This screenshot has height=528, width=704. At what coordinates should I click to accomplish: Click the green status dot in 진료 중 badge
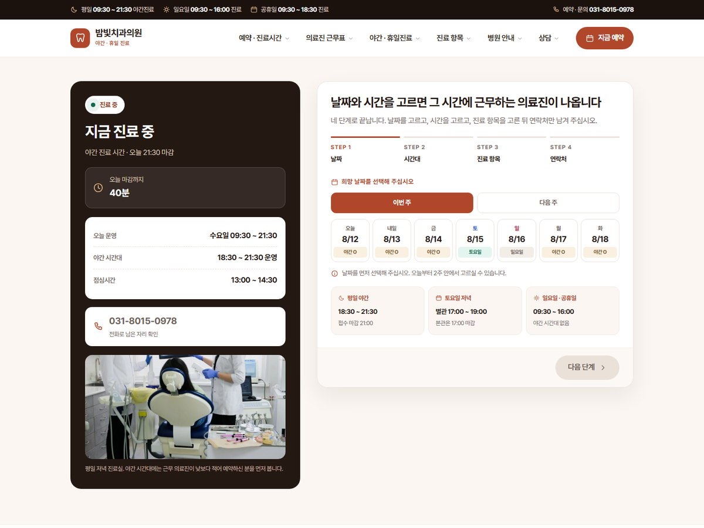point(93,105)
